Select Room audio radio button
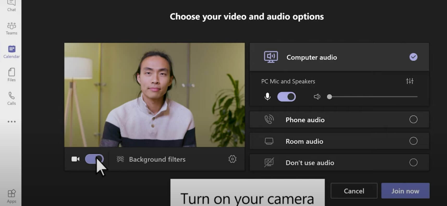This screenshot has height=206, width=447. coord(413,141)
